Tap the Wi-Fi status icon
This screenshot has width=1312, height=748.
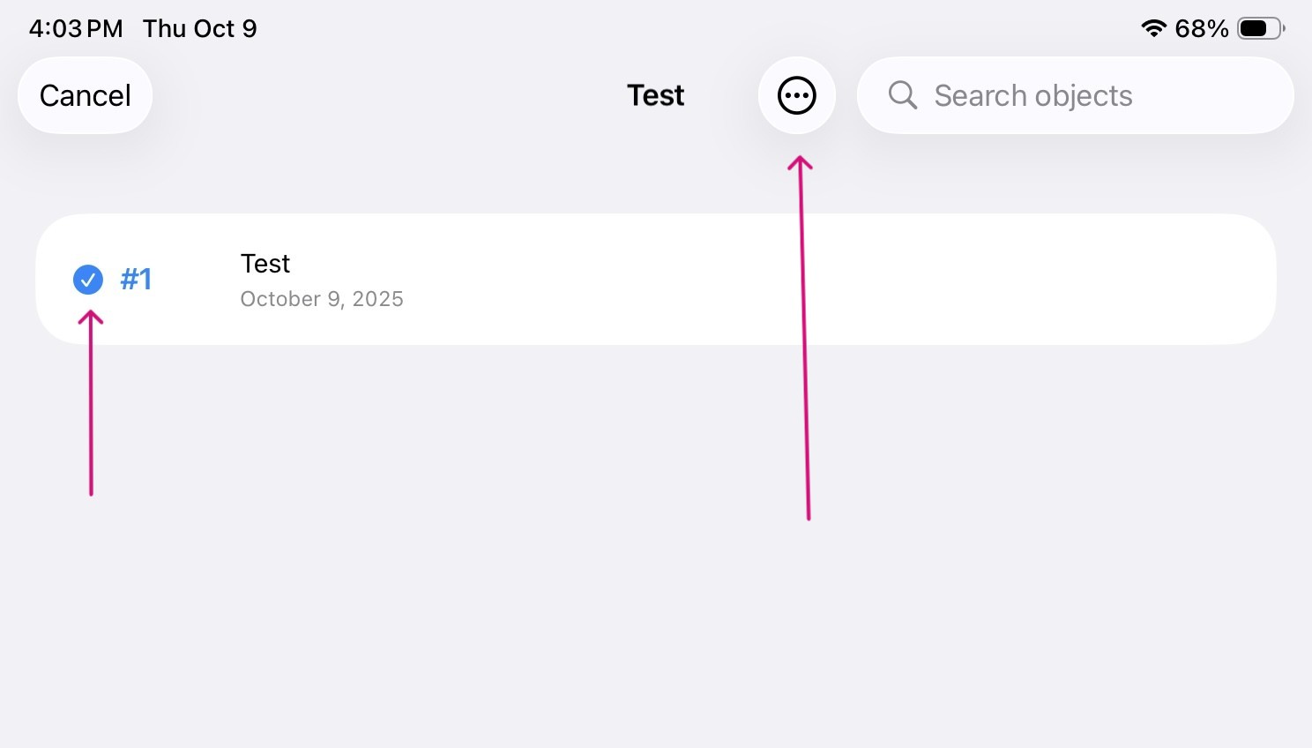[x=1153, y=28]
